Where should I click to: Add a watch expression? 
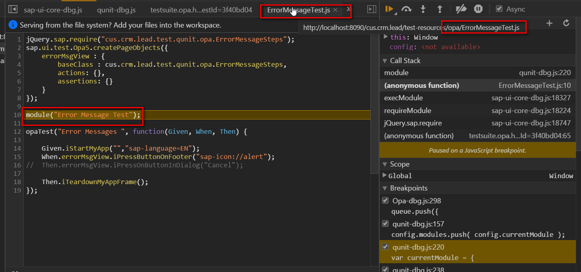[x=549, y=23]
